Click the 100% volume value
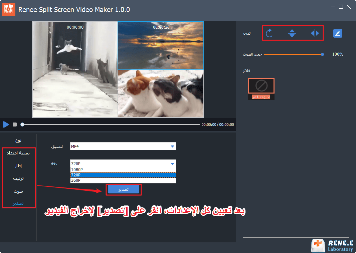Screen dimensions: 356x253 338,54
